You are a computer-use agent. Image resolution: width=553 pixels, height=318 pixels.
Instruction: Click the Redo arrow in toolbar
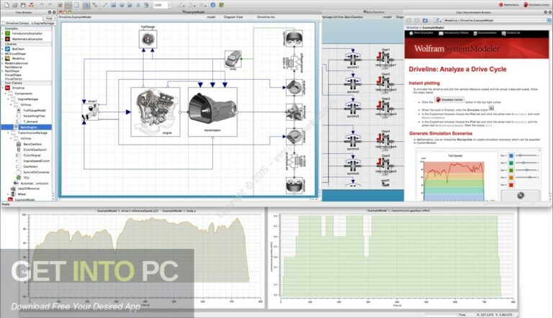click(x=50, y=5)
